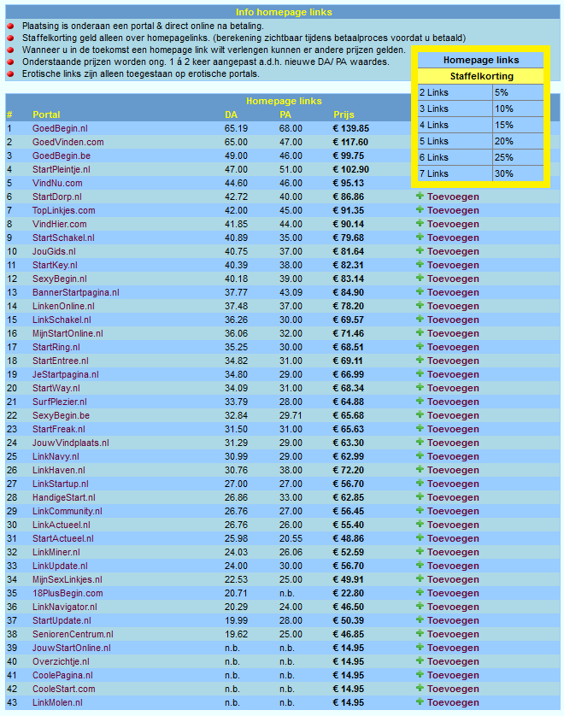Click Toevoegen text for StartActueel.nl
The height and width of the screenshot is (716, 564).
pyautogui.click(x=453, y=538)
